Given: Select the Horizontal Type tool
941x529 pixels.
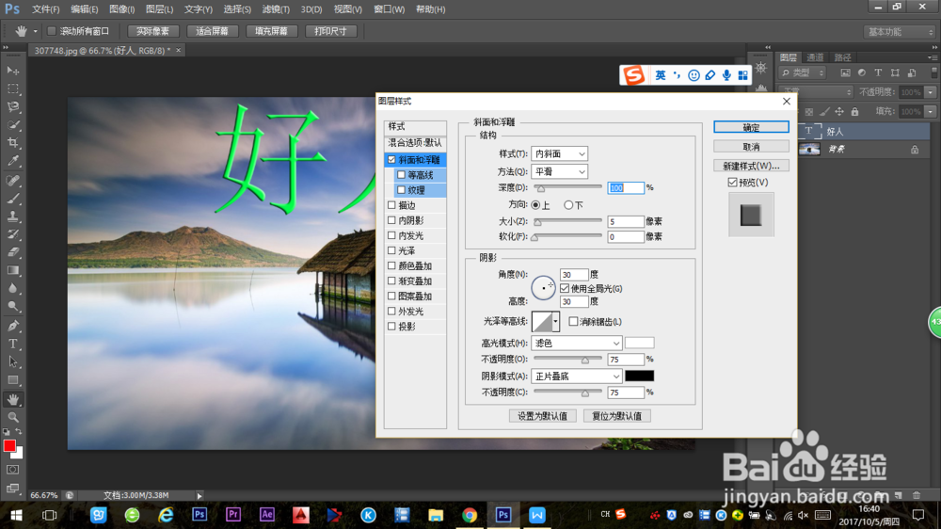Looking at the screenshot, I should pos(12,345).
